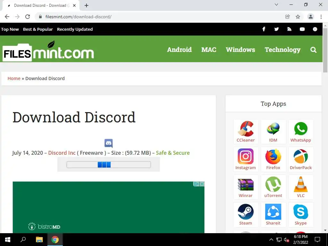Visit the Twitter social icon
Image resolution: width=328 pixels, height=246 pixels.
(276, 29)
